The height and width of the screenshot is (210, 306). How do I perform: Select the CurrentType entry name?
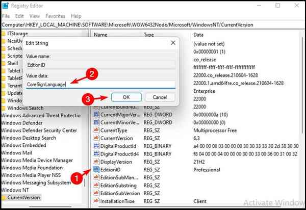click(114, 130)
